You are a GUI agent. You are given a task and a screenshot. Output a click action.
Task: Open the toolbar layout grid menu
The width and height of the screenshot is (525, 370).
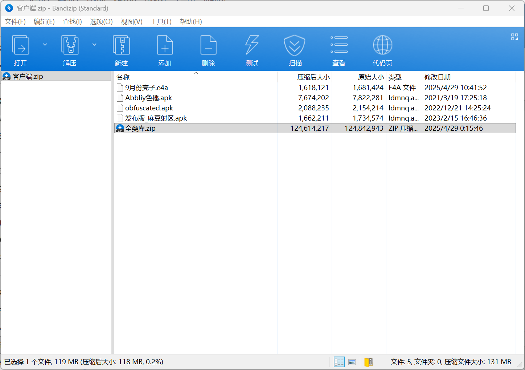click(514, 37)
